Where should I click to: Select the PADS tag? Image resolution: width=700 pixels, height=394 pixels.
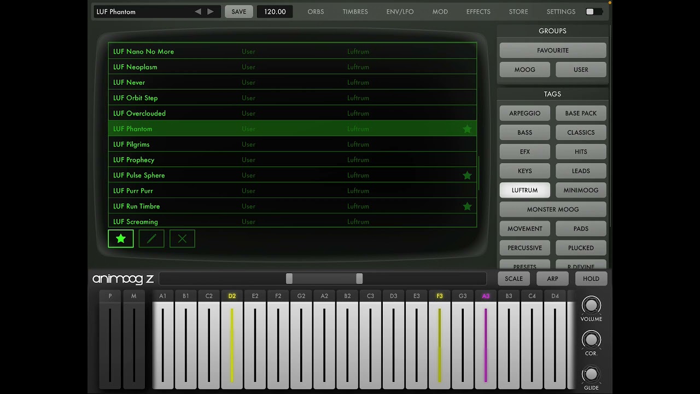pyautogui.click(x=581, y=229)
